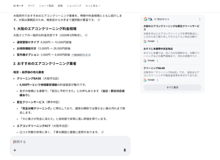This screenshot has width=220, height=160.
Task: Click link icon after 2026年3月時点 sentence
Action: (x=86, y=35)
